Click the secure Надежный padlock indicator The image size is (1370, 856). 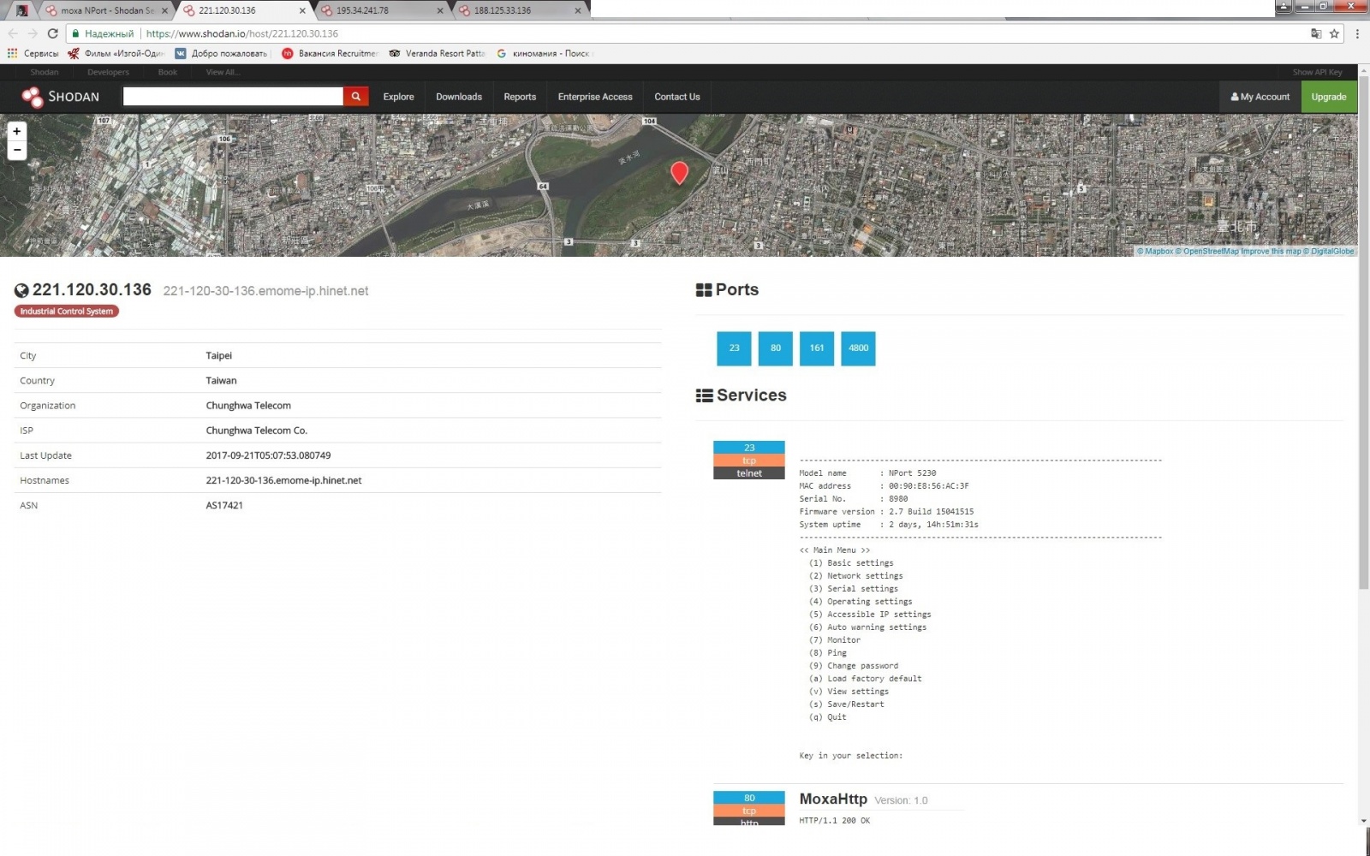102,33
